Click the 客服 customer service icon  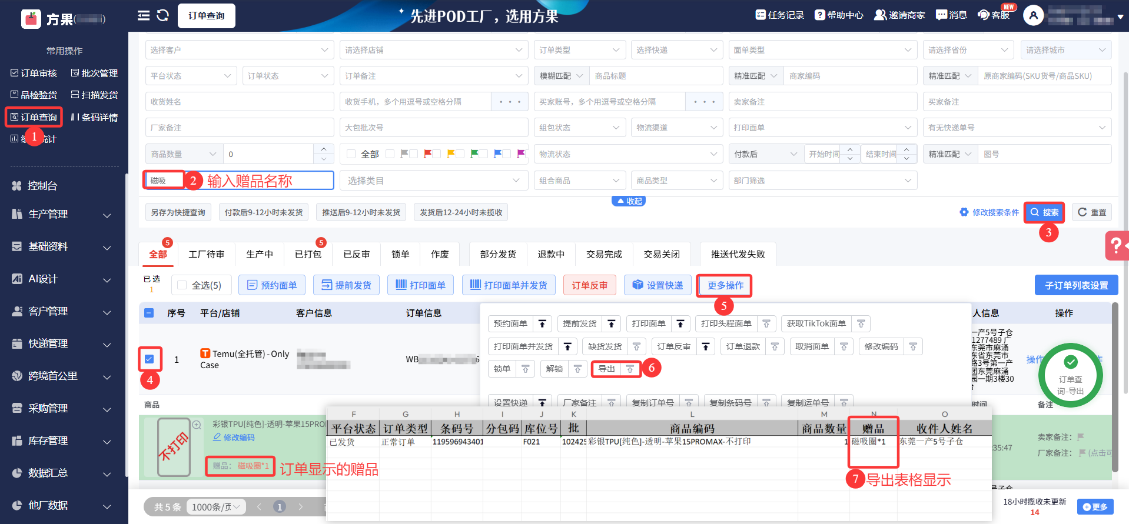click(994, 15)
